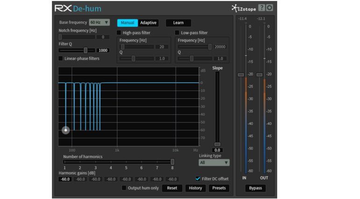Viewport: 360px width, 199px height.
Task: Click the OUT meter label
Action: [x=264, y=178]
